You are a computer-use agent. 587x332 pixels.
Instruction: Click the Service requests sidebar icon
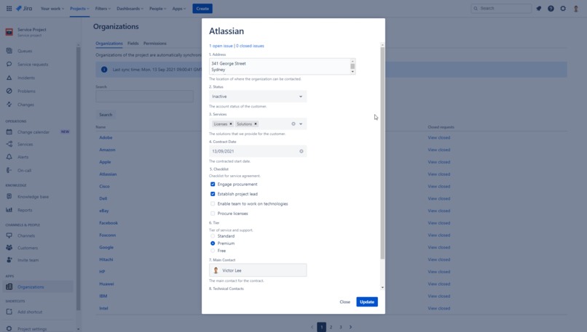tap(9, 64)
